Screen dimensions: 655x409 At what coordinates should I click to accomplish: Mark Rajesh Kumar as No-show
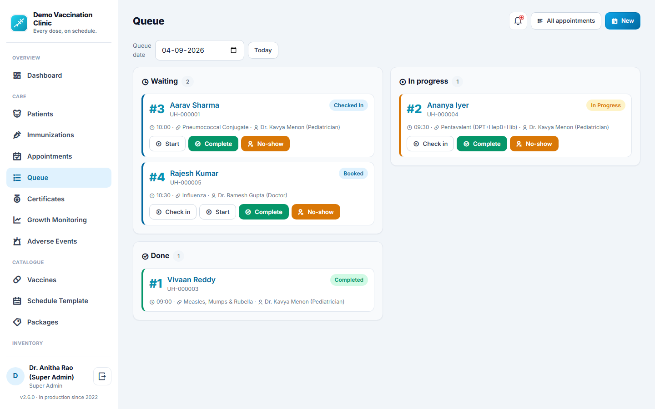(x=316, y=212)
